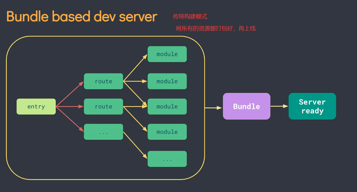Click the arrow pointing into Bundle box

[213, 108]
